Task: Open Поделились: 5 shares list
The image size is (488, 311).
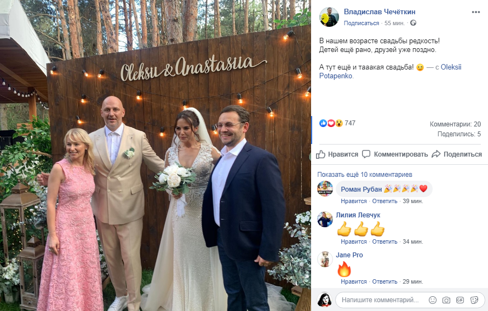Action: tap(459, 134)
